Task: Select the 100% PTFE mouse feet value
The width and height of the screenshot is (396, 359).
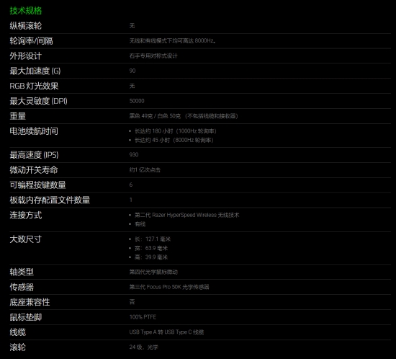Action: coord(143,317)
